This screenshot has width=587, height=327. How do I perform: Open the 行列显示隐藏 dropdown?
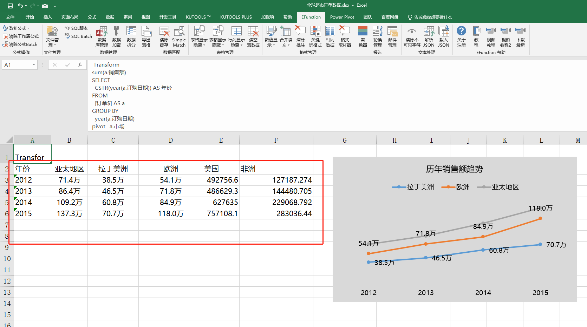pyautogui.click(x=236, y=36)
